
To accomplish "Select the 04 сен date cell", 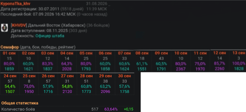I will click(x=67, y=53).
